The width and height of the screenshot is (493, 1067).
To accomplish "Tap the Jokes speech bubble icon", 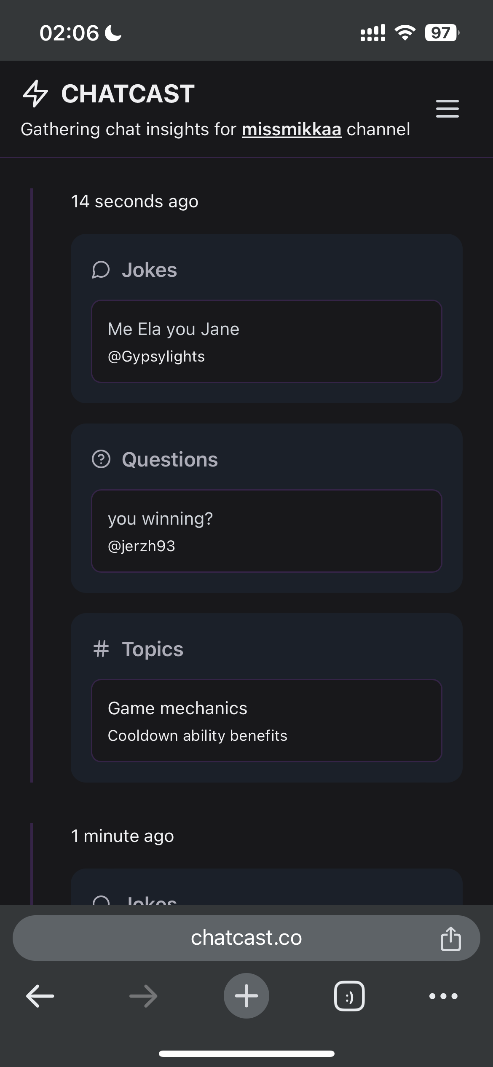I will click(x=101, y=270).
